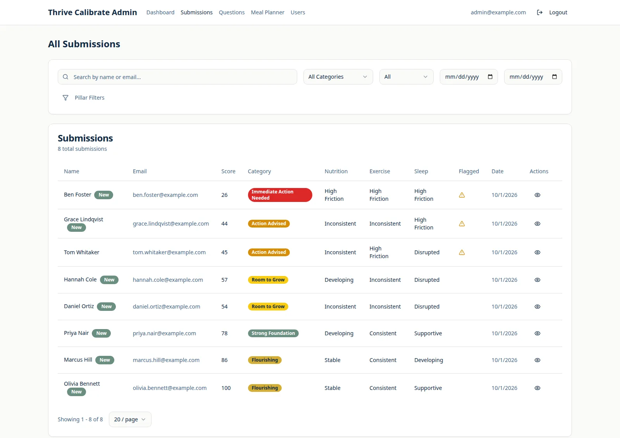Screen dimensions: 620x438
Task: Click 'Immediate Action Needed' category badge
Action: coord(280,195)
